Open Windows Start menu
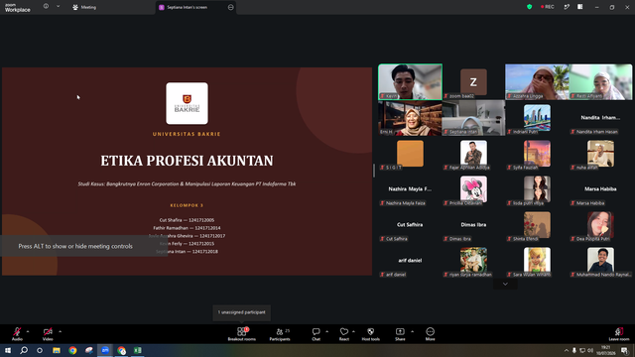 pyautogui.click(x=8, y=350)
